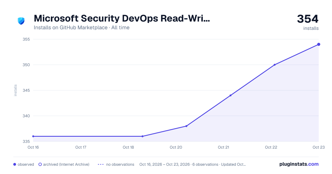
Task: Click the hollow 'archived' legend circle
Action: click(40, 165)
